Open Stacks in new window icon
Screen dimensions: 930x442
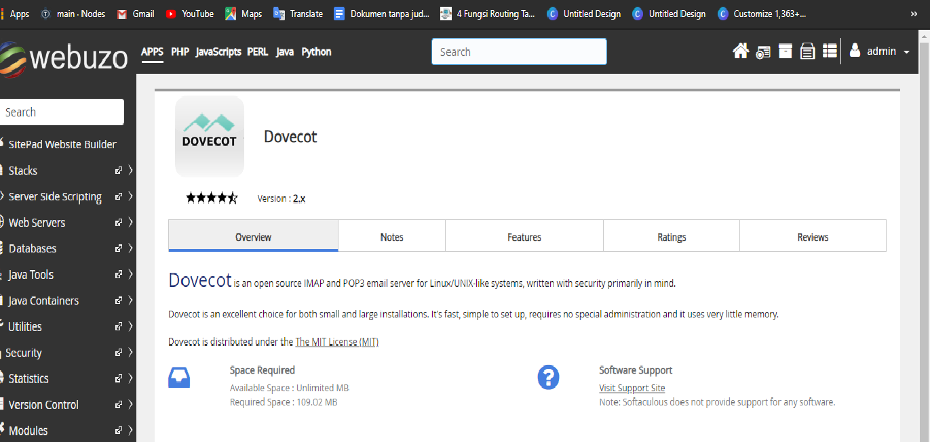[119, 171]
